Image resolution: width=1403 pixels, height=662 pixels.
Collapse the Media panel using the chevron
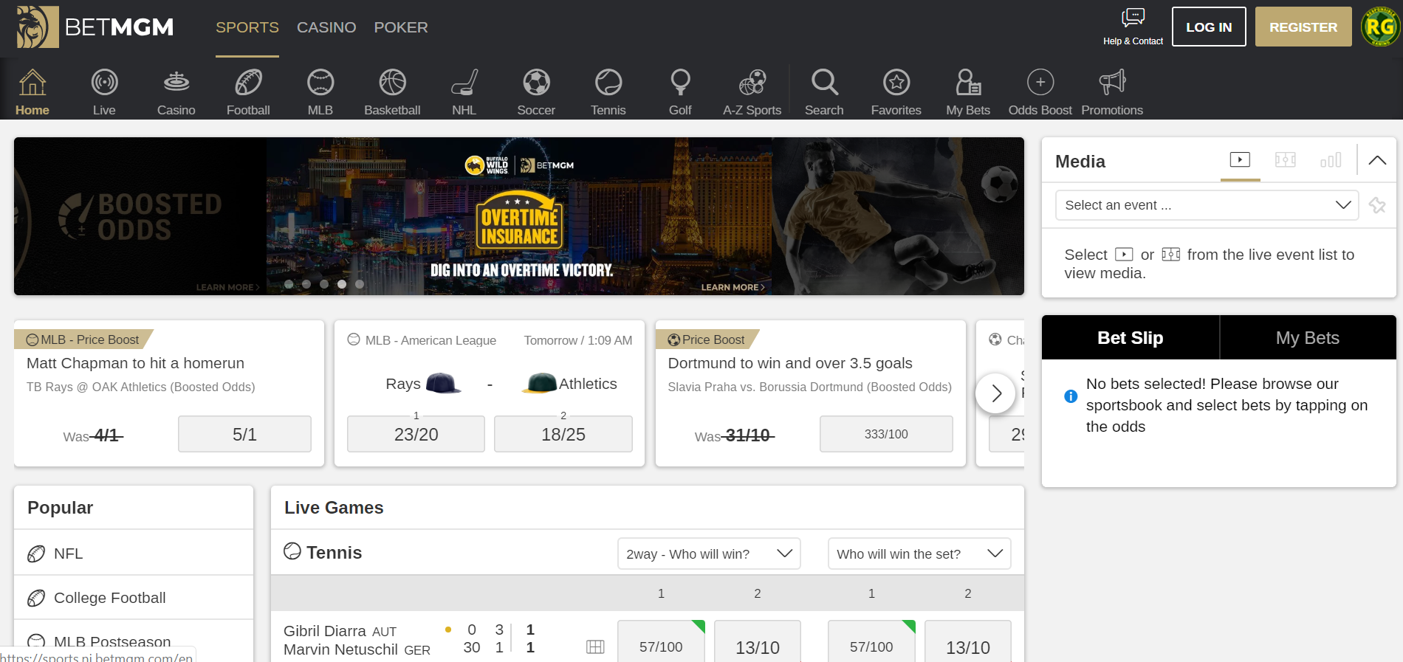tap(1377, 160)
